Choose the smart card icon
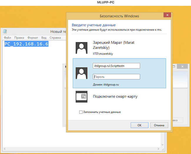This screenshot has height=154, width=191. click(x=81, y=97)
